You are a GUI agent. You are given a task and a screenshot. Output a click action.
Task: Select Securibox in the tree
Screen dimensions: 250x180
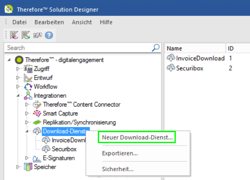[x=64, y=149]
